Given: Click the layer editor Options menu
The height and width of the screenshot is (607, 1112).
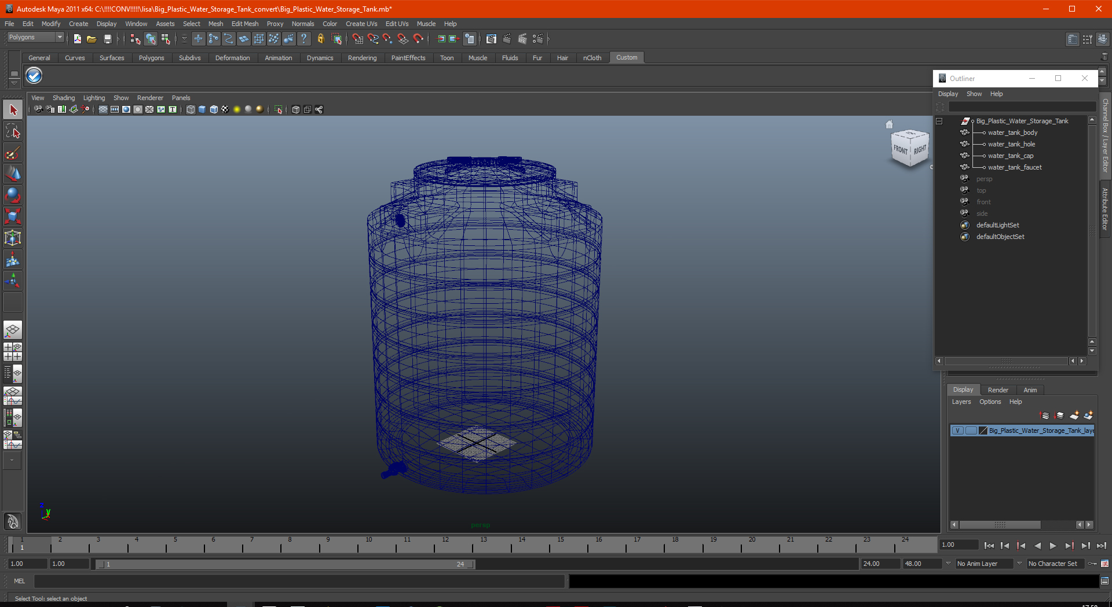Looking at the screenshot, I should point(990,402).
